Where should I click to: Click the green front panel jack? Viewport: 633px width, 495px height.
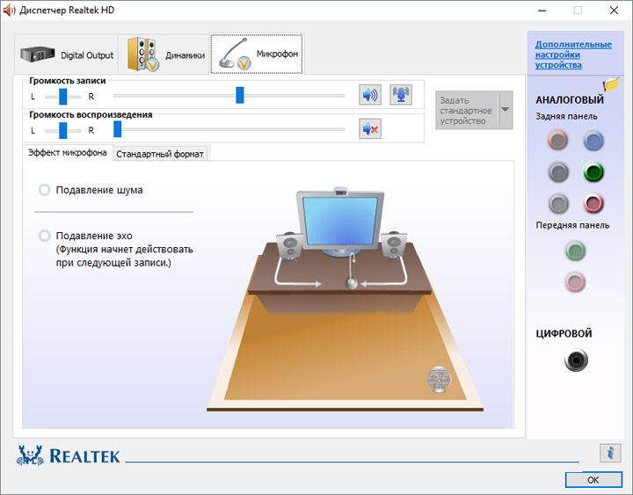(575, 251)
